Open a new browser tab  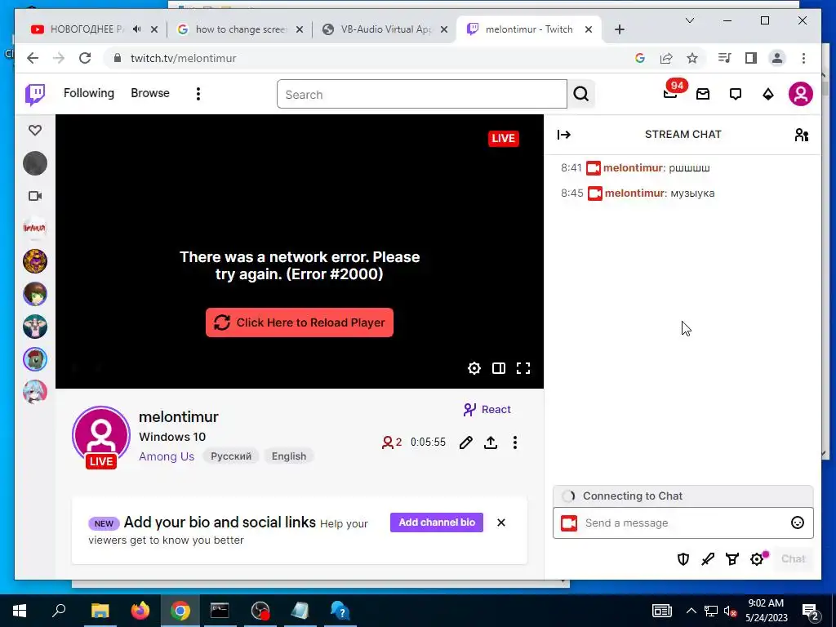619,29
